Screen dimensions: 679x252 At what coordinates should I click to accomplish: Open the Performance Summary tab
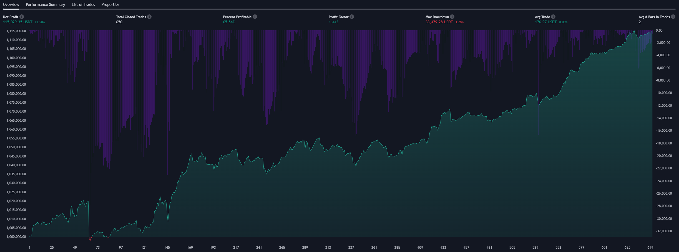46,4
